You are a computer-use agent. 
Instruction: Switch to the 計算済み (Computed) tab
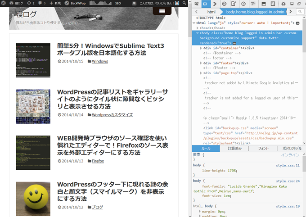[x=234, y=149]
